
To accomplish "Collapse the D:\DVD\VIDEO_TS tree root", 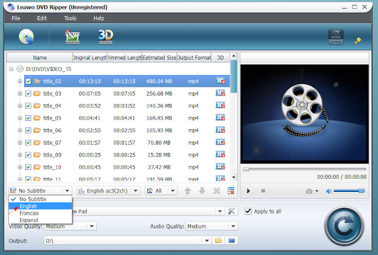I will point(11,69).
